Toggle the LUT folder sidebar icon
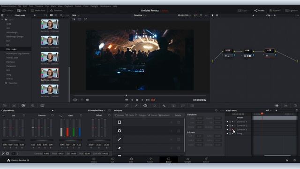The width and height of the screenshot is (300, 169). [x=2, y=15]
